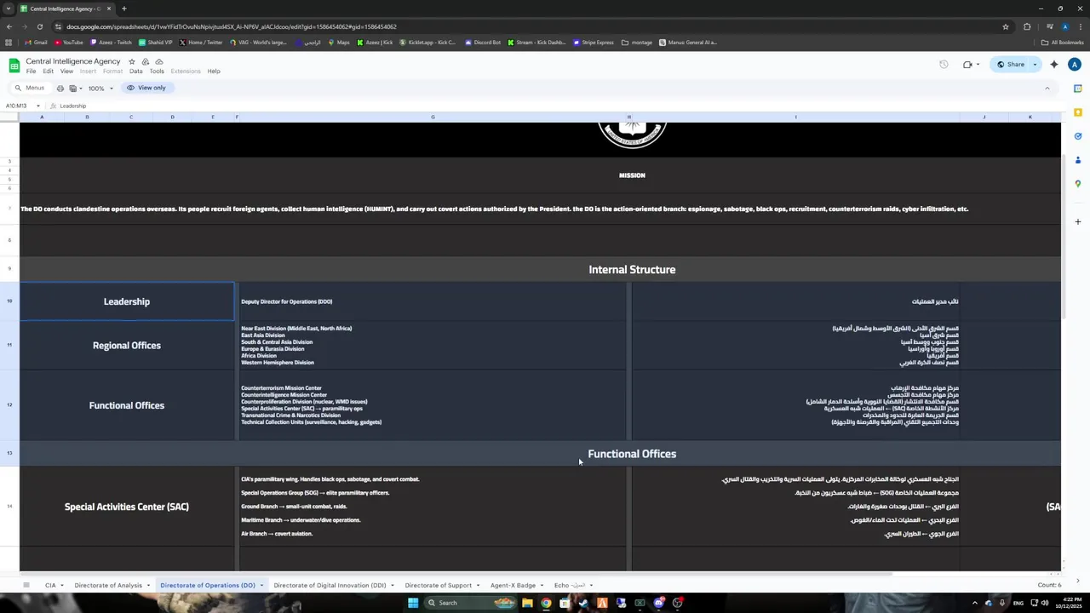
Task: Open the Windows Start menu
Action: tap(413, 603)
